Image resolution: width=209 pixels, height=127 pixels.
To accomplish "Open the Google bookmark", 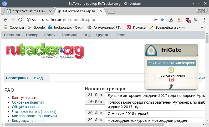I will 36,27.
